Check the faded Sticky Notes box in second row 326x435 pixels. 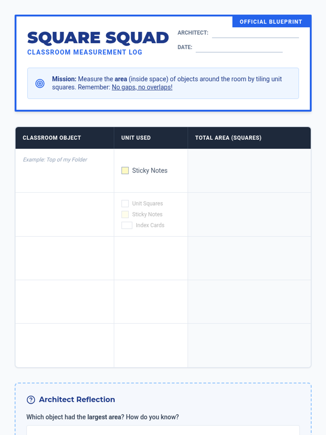point(125,214)
